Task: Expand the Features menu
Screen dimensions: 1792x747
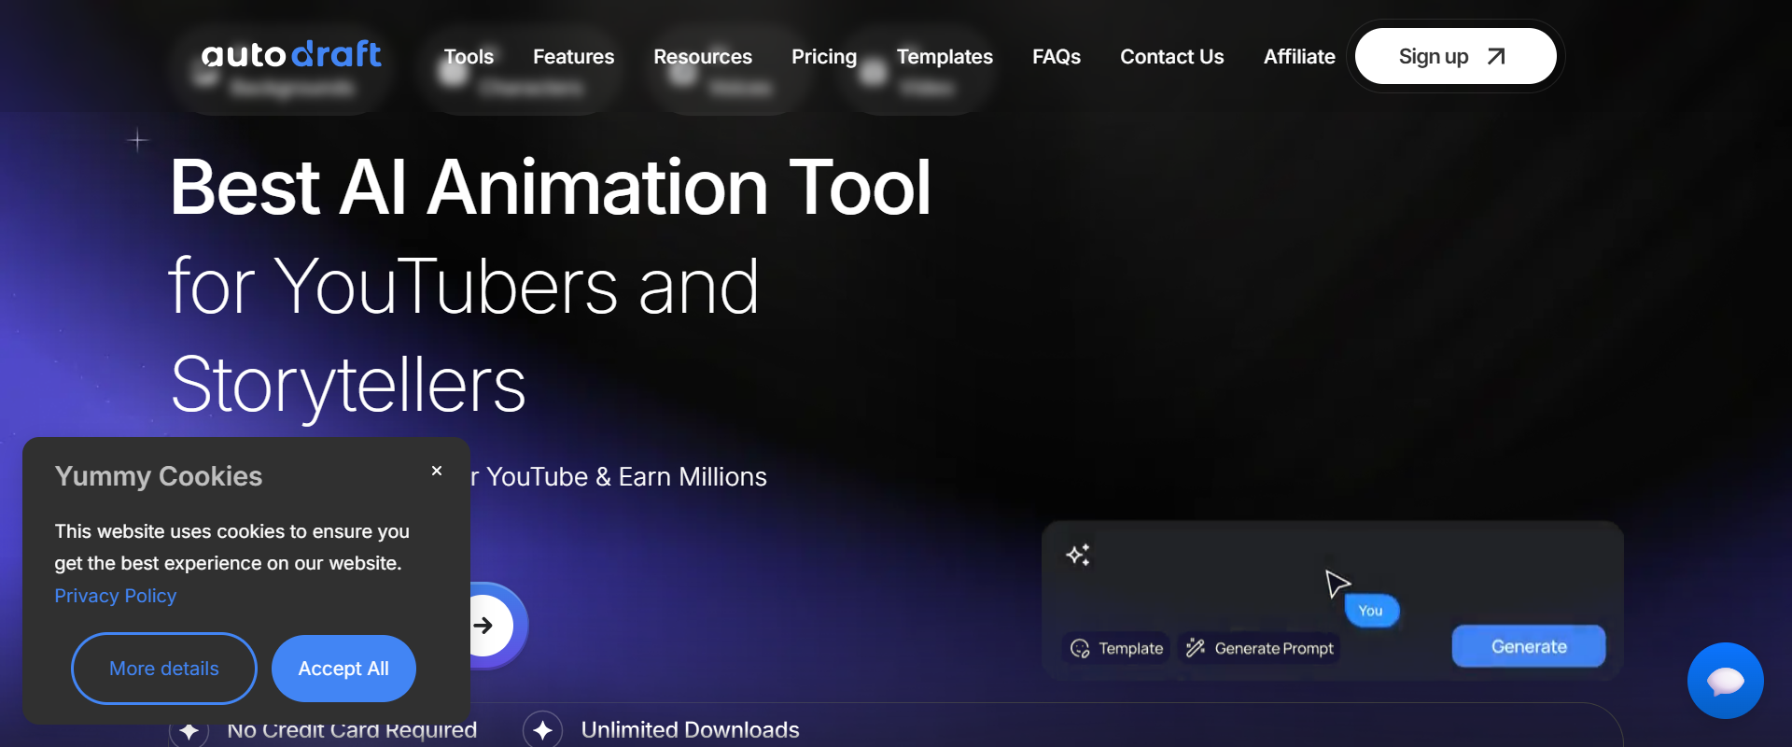Action: [x=573, y=57]
